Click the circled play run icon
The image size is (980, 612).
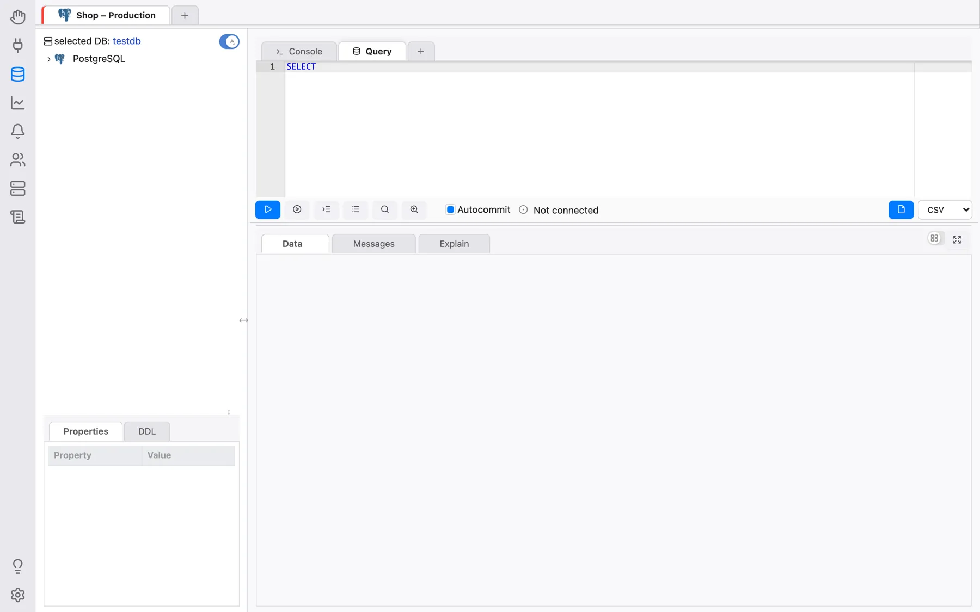pos(297,209)
